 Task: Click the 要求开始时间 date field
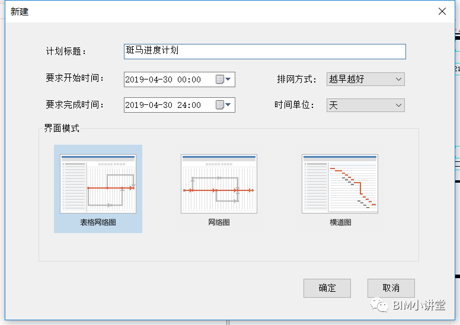[x=179, y=79]
